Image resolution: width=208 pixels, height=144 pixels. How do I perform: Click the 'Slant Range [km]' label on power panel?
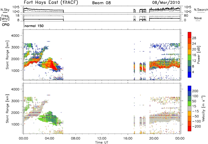click(7, 55)
